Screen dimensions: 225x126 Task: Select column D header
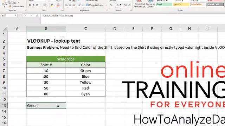(x=115, y=29)
